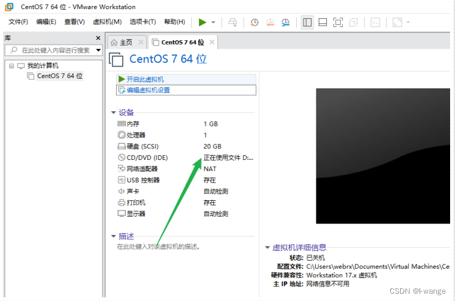Click the USB 控制器 device row

[186, 180]
